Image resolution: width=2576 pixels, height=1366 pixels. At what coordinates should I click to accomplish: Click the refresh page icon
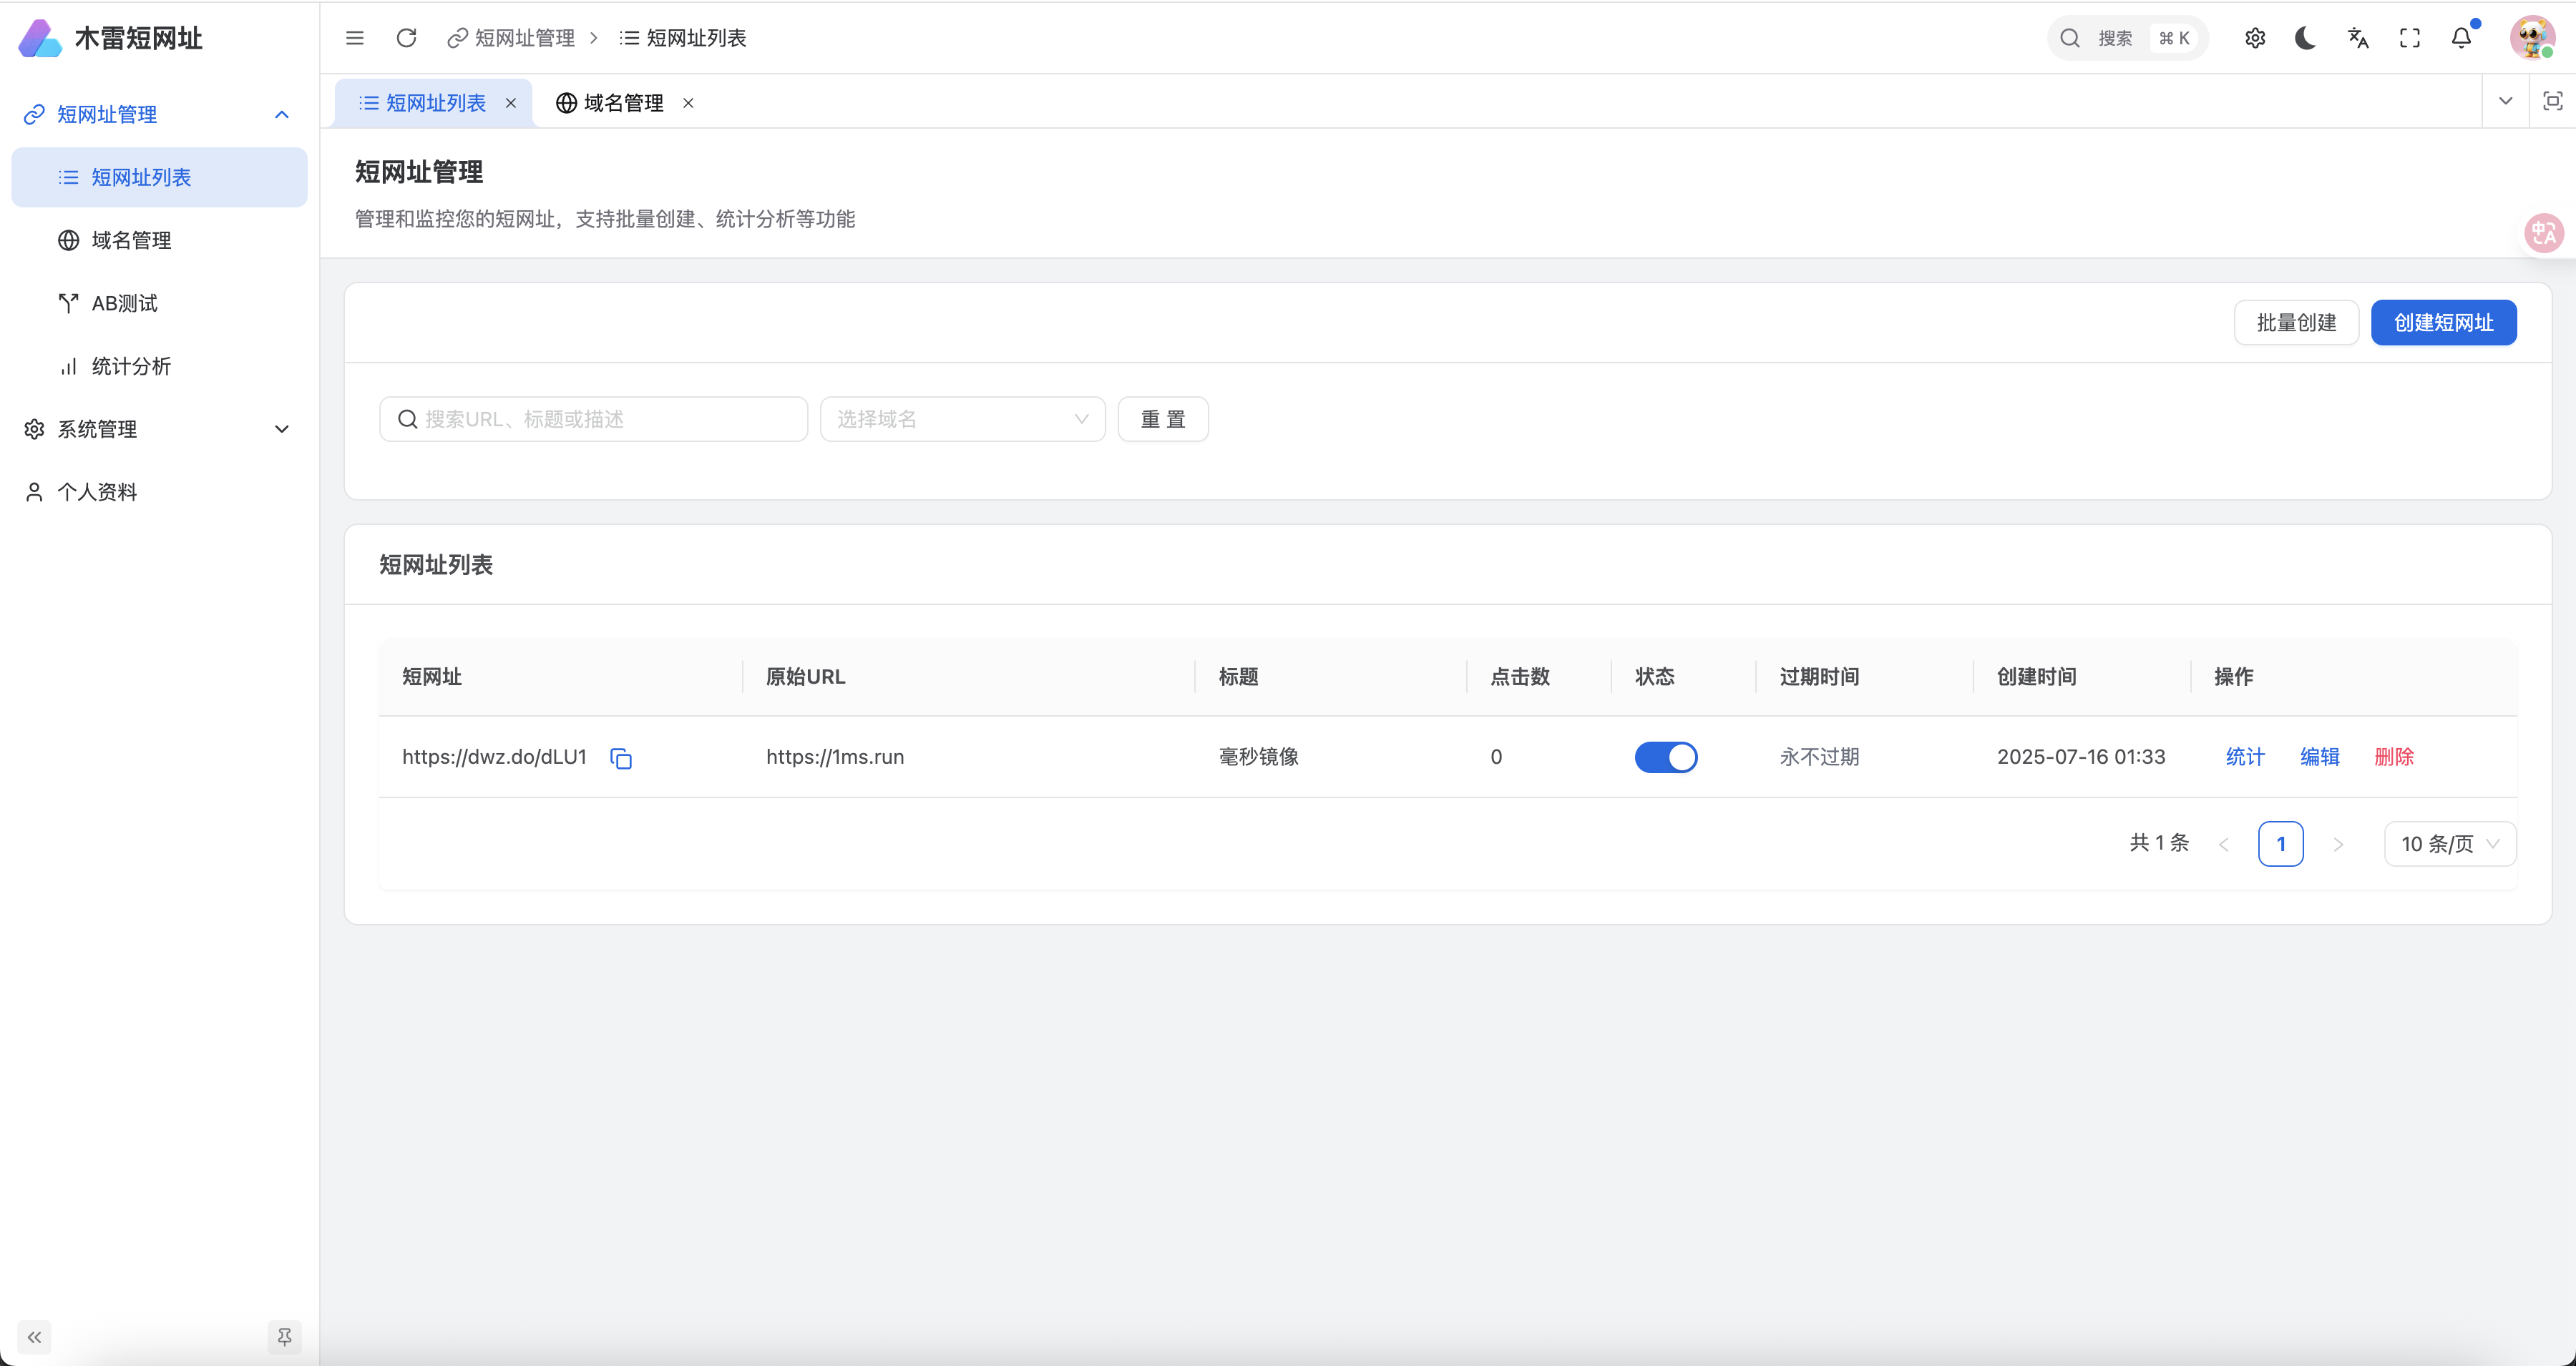tap(406, 38)
